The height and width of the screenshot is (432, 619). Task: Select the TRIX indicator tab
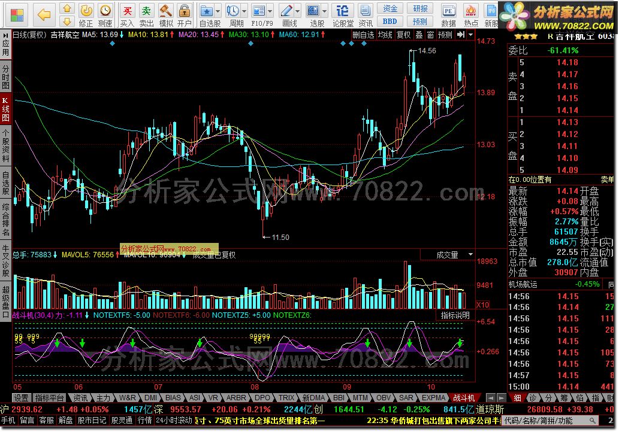pos(286,398)
